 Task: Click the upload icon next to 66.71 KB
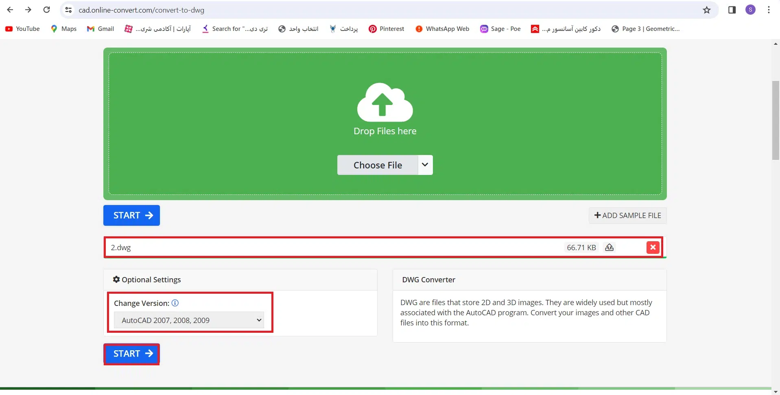click(x=609, y=247)
